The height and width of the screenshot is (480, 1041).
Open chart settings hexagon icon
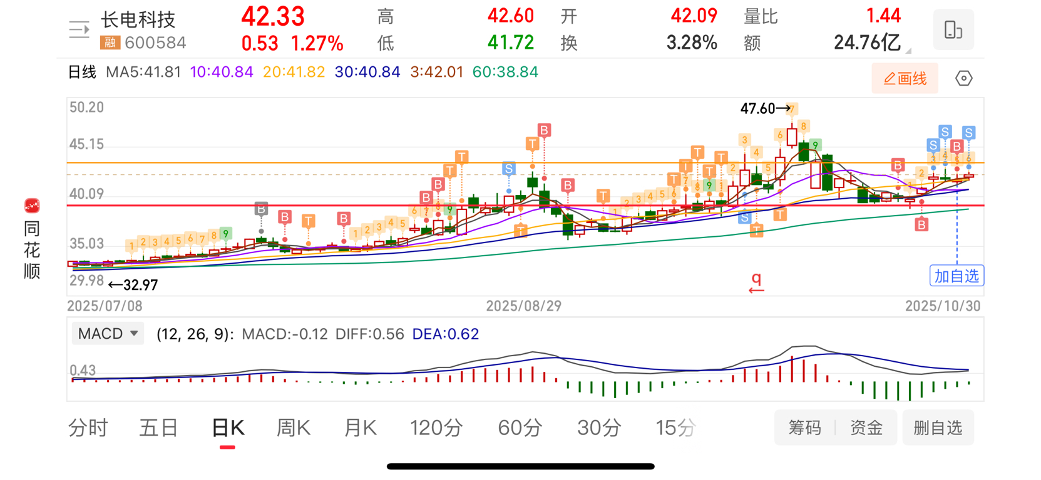(963, 78)
